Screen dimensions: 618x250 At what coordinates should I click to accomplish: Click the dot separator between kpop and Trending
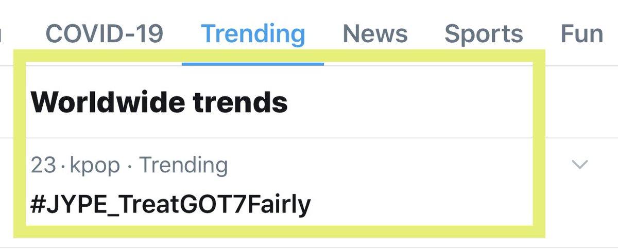pyautogui.click(x=129, y=166)
